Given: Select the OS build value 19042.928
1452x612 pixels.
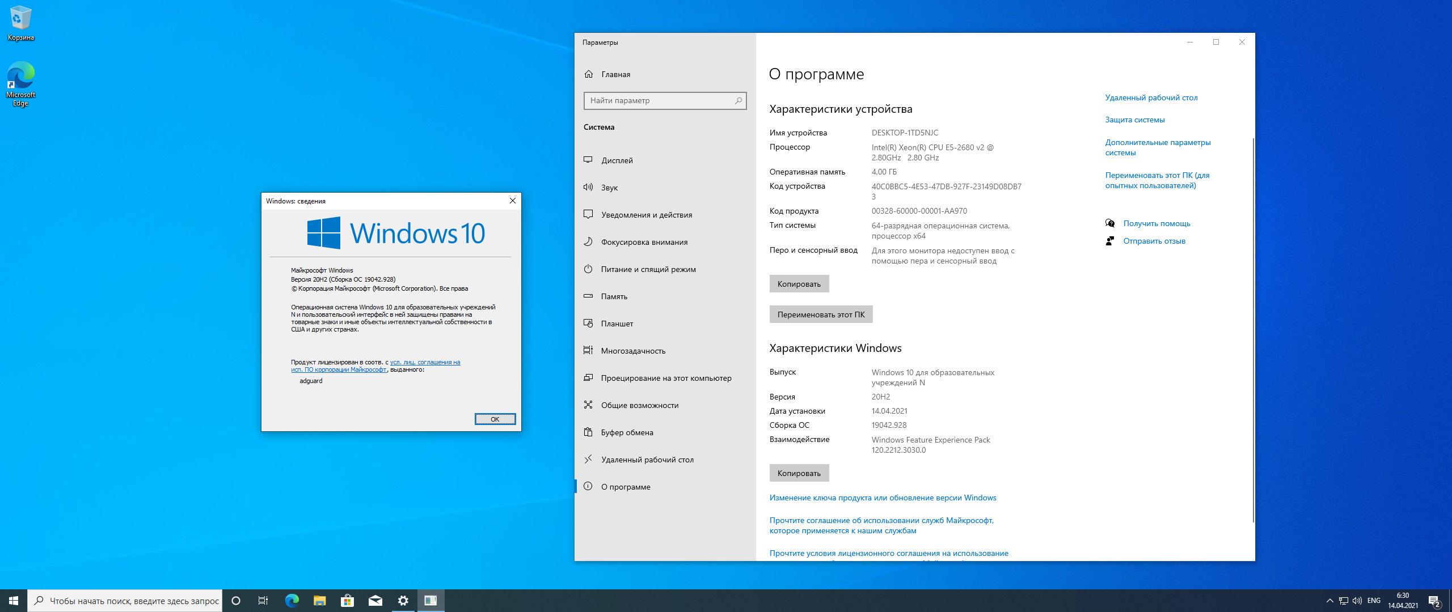Looking at the screenshot, I should [x=889, y=425].
